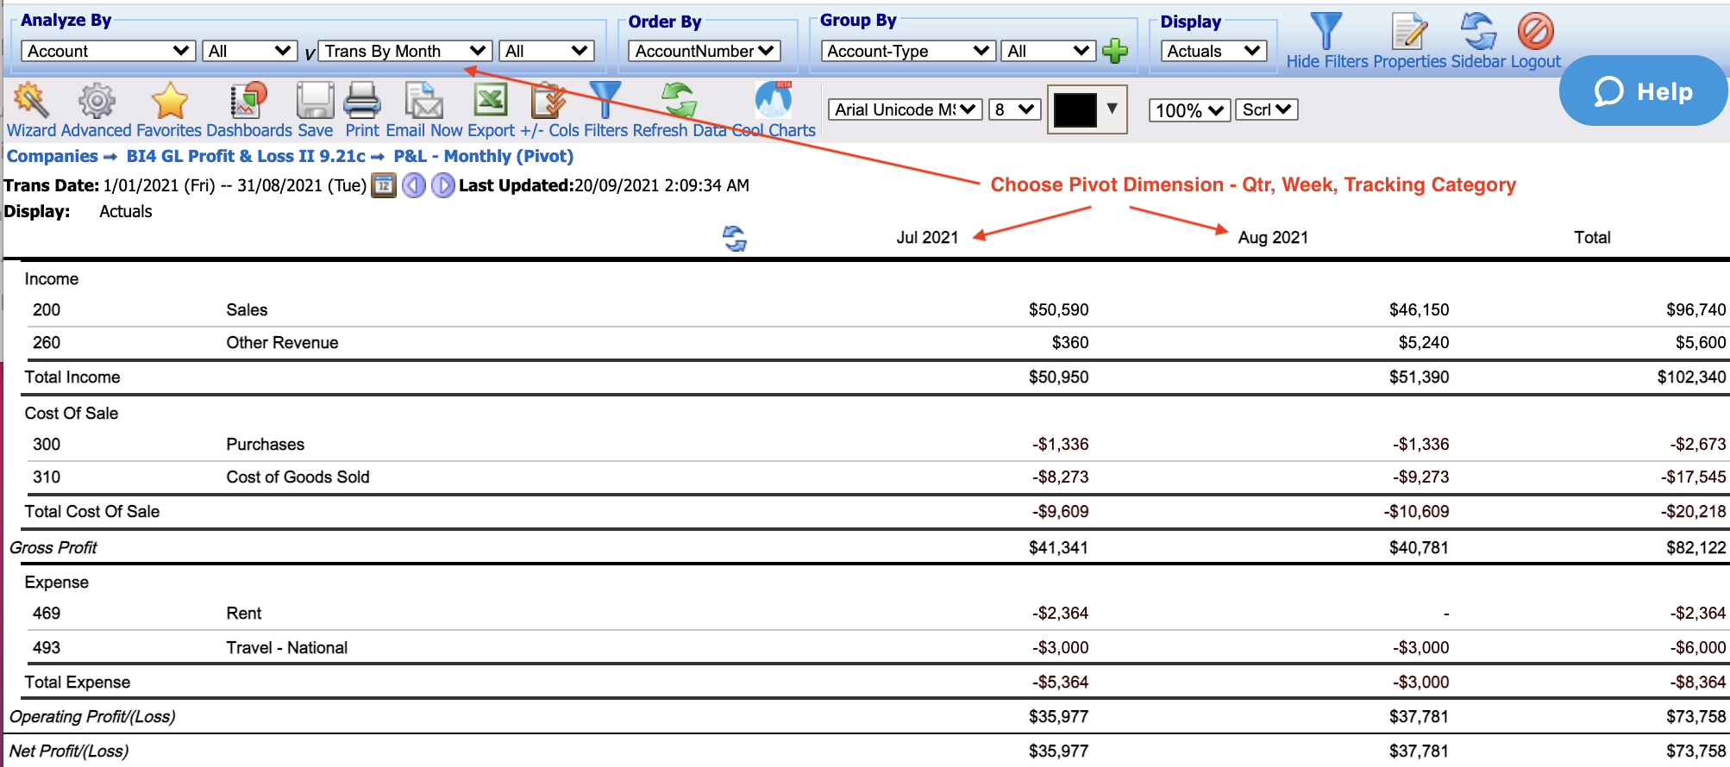Click the Hide Filters funnel icon

[x=1326, y=31]
